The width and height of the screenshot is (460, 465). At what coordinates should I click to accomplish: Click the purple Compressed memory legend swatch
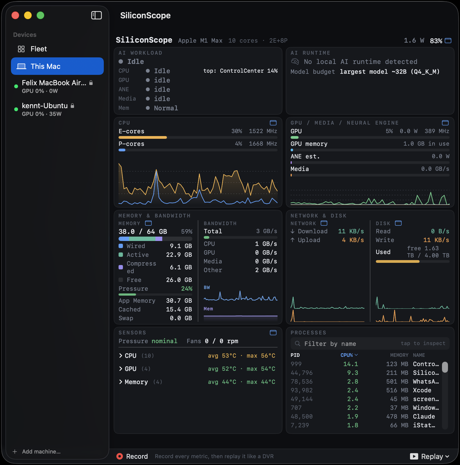(x=121, y=267)
